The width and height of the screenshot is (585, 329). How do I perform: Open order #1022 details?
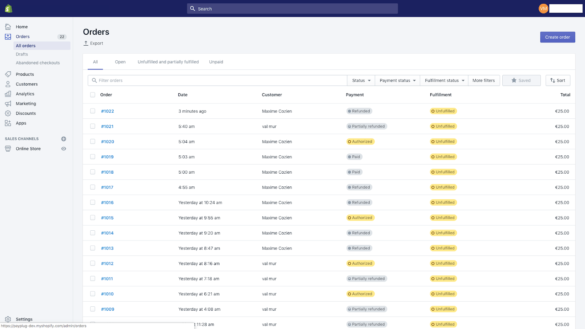point(107,111)
